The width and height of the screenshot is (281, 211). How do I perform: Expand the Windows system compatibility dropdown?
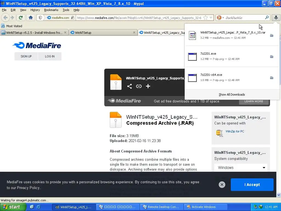pyautogui.click(x=241, y=168)
